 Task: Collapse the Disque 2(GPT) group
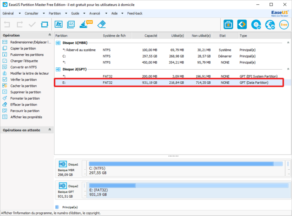click(x=288, y=69)
